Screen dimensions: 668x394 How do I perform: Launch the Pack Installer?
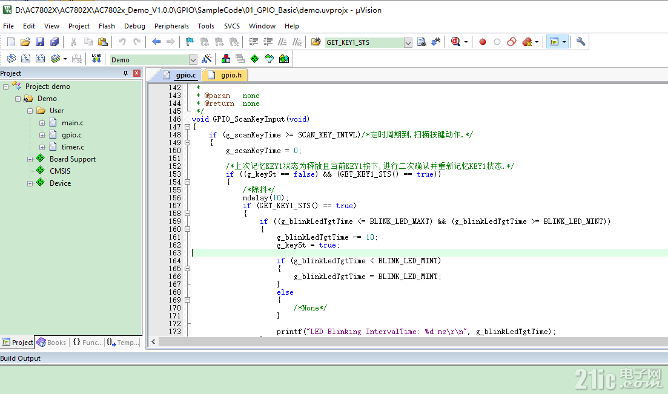point(283,59)
